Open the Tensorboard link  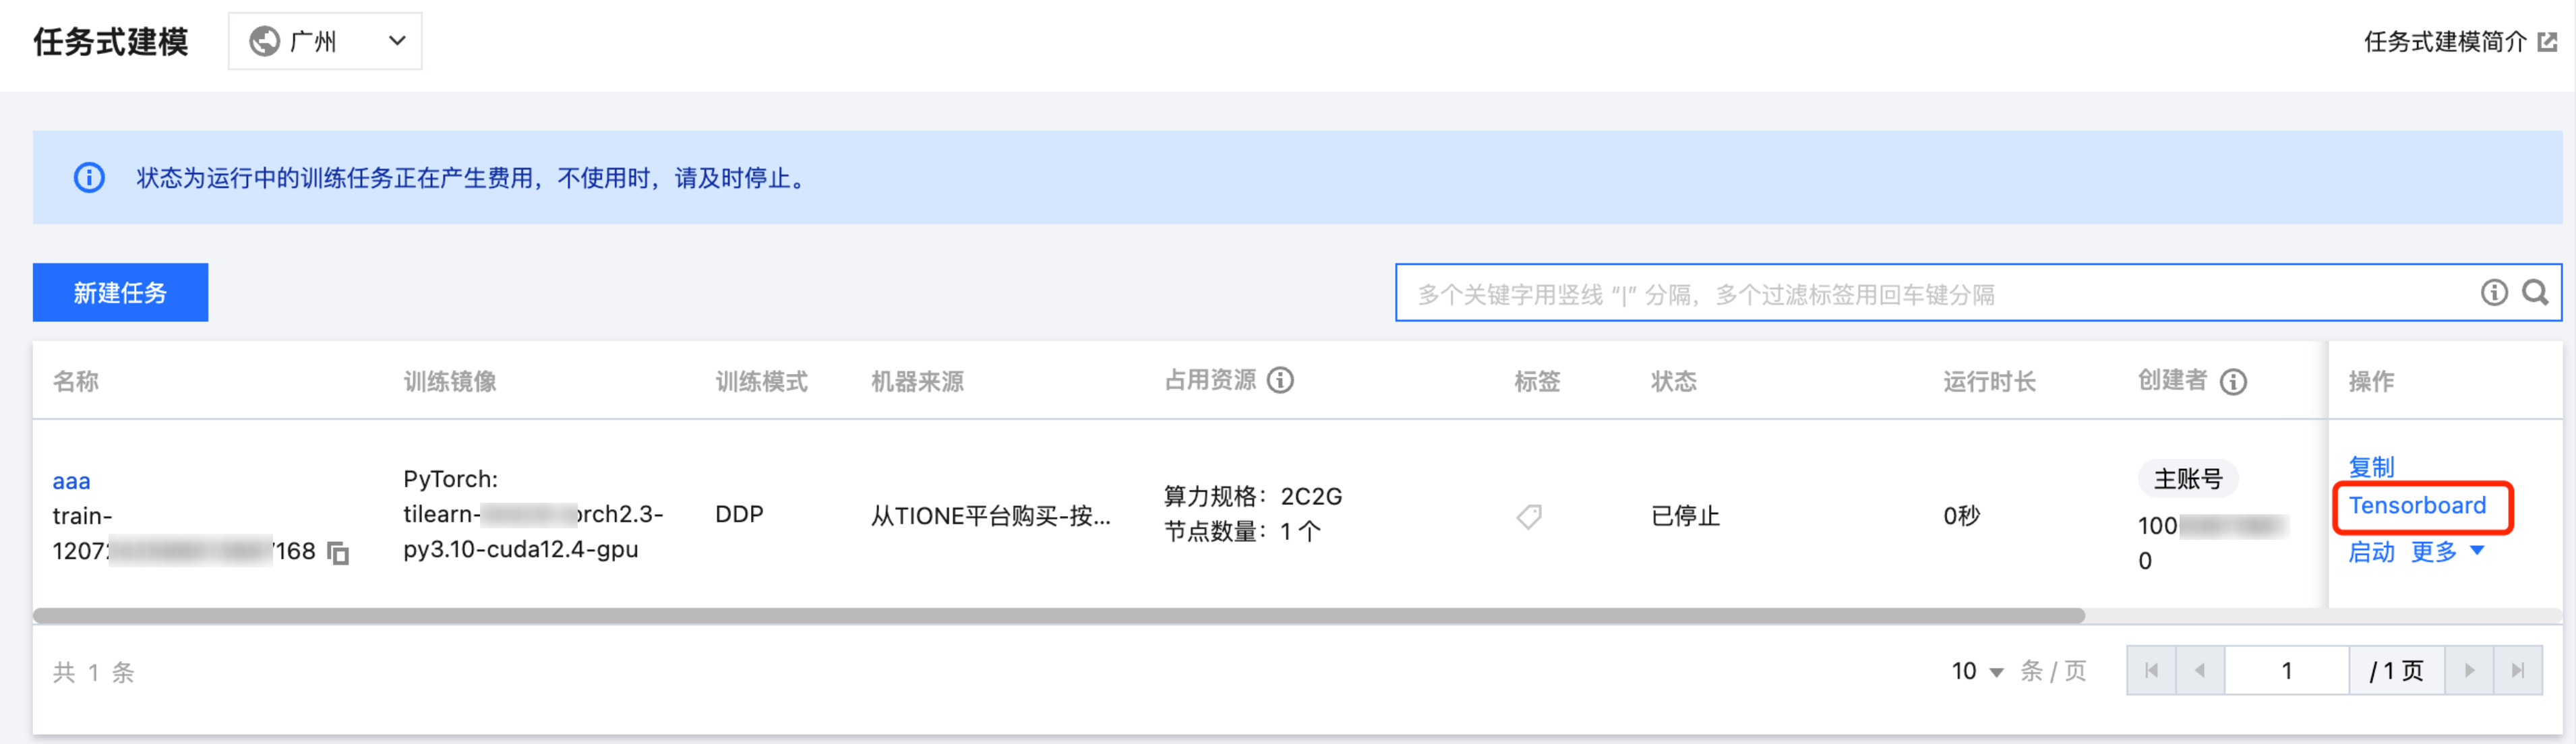[2417, 505]
